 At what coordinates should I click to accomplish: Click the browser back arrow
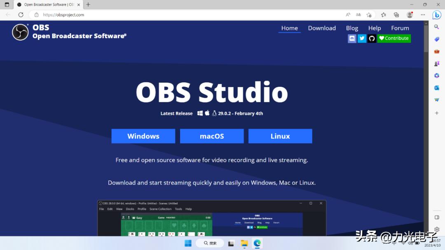tap(8, 15)
